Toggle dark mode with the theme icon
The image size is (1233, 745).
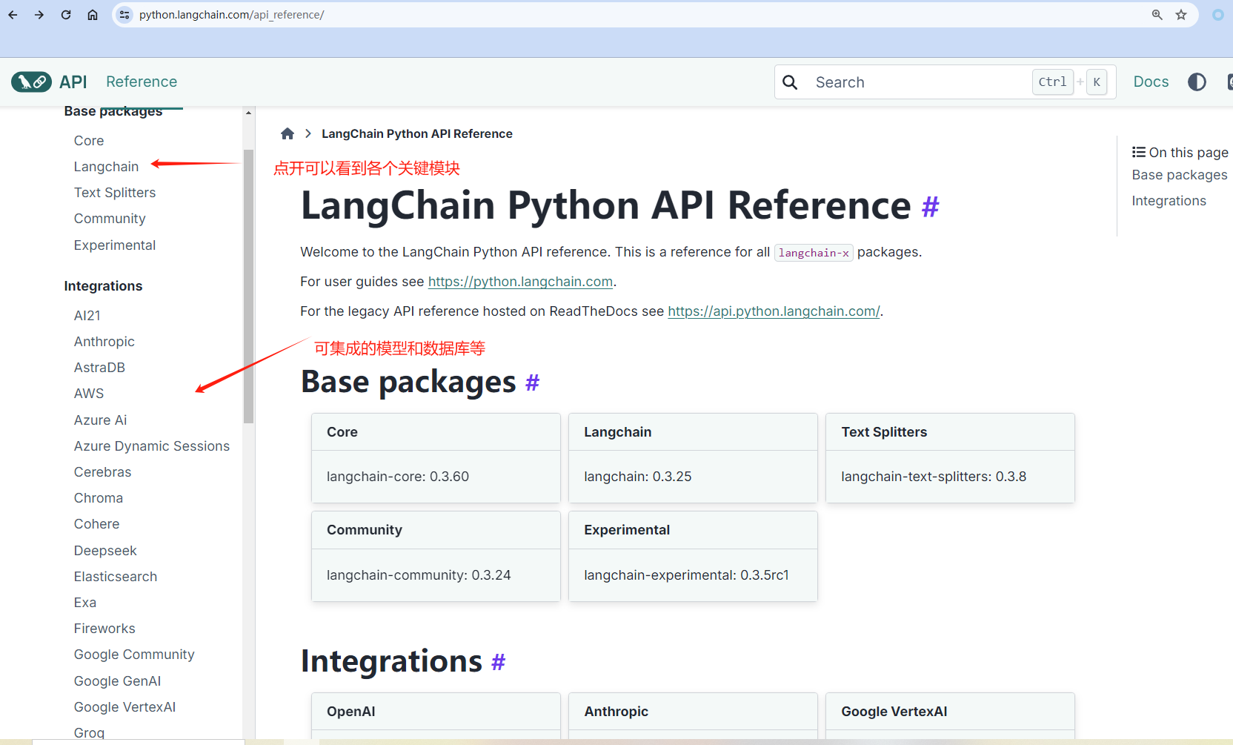point(1197,82)
